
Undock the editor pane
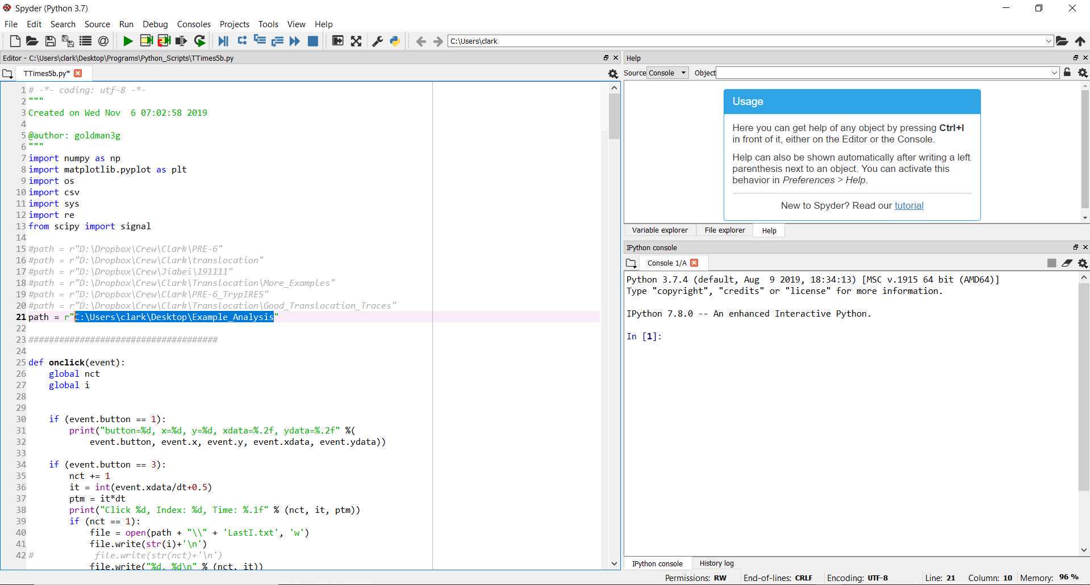[605, 58]
